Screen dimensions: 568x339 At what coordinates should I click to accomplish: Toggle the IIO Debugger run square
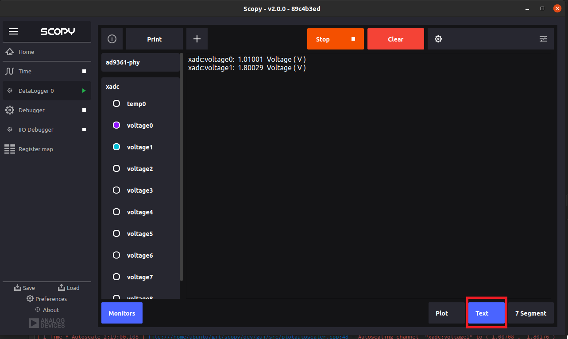click(x=84, y=130)
